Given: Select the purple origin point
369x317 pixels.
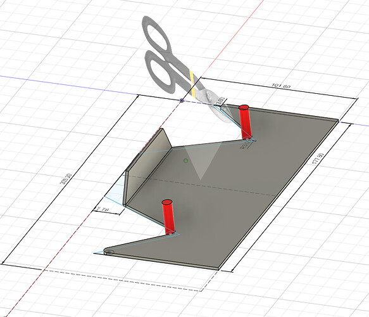Looking at the screenshot, I should [x=182, y=101].
